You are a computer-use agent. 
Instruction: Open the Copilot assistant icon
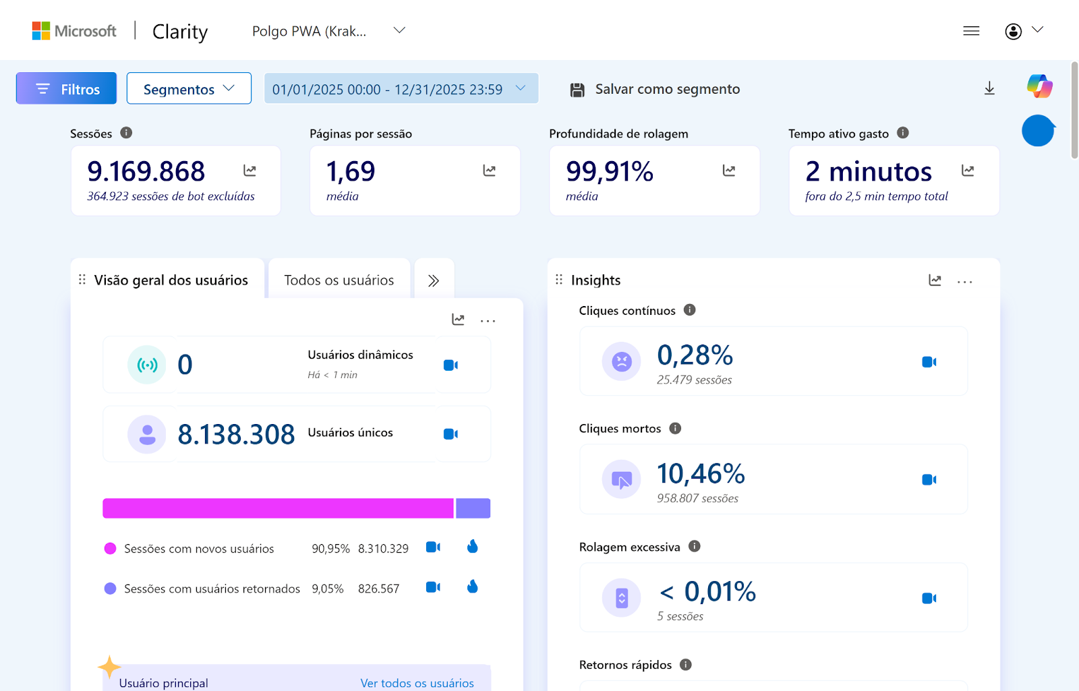click(x=1039, y=86)
